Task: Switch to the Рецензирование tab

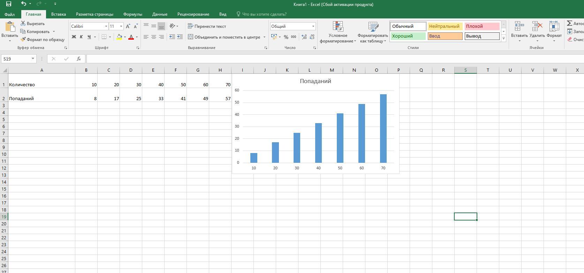Action: (193, 14)
